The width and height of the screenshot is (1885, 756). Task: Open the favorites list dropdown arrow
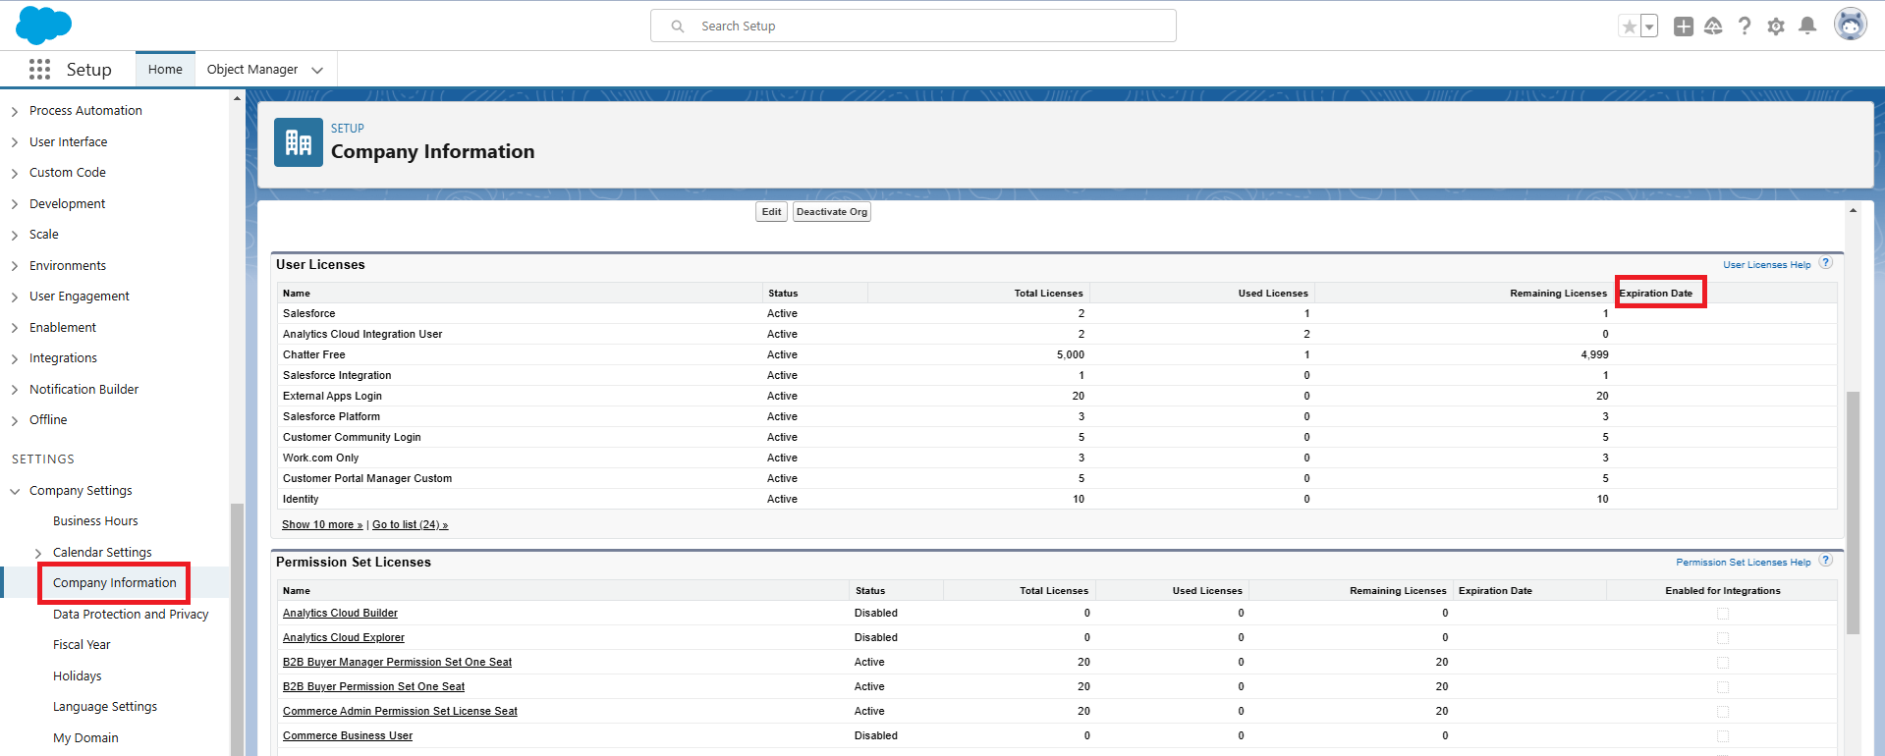pyautogui.click(x=1649, y=27)
